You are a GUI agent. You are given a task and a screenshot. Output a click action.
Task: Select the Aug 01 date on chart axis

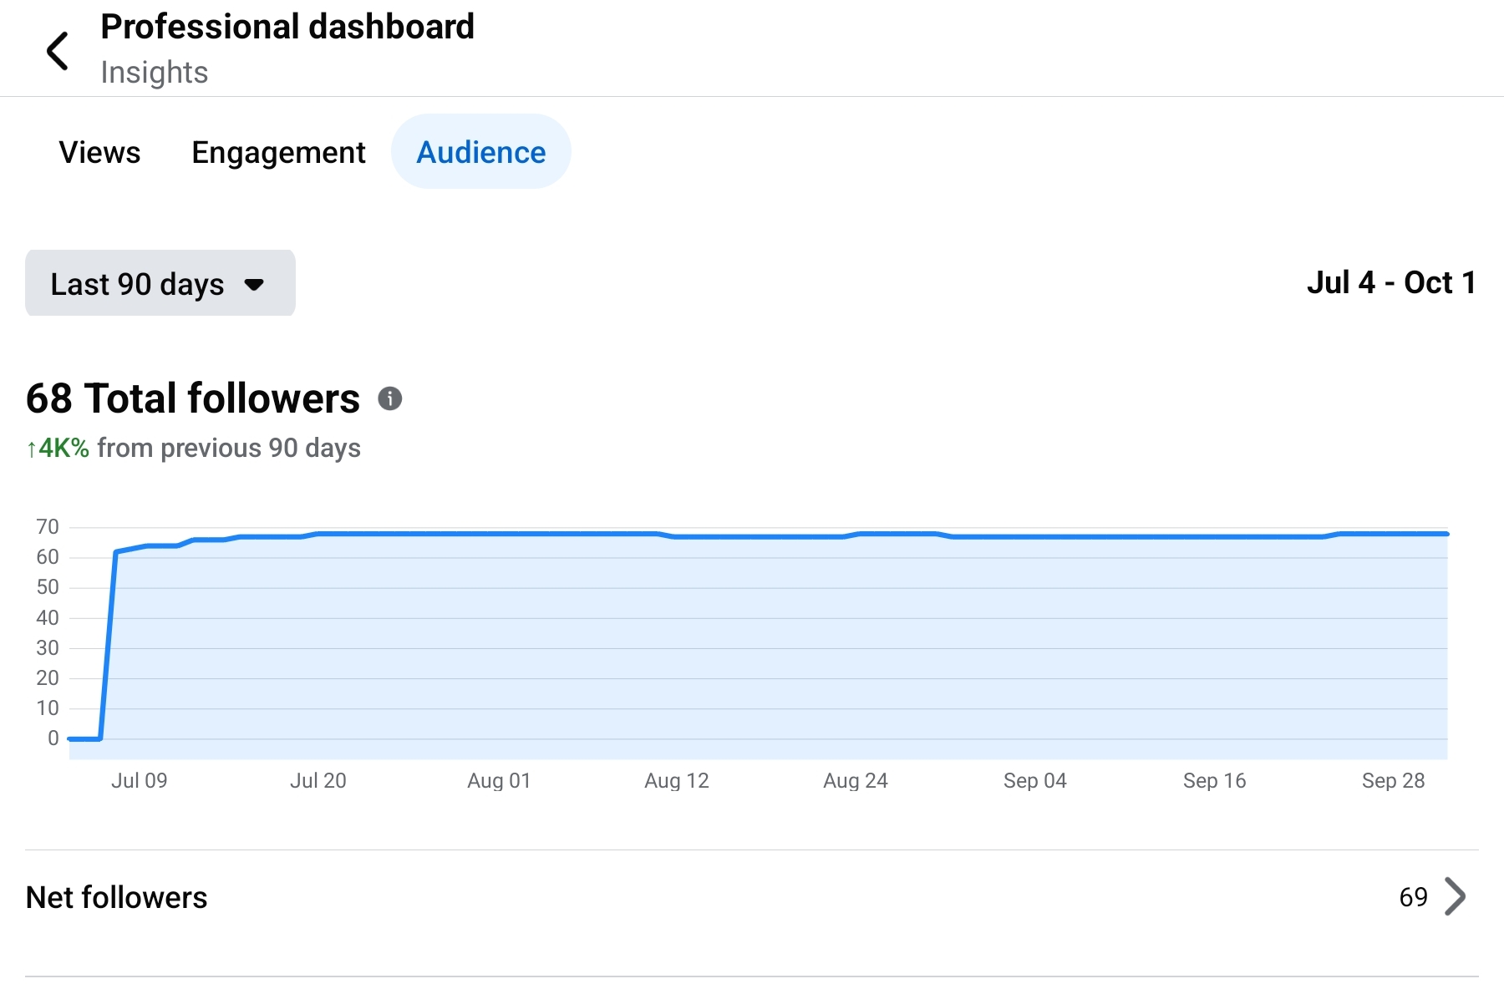[499, 780]
